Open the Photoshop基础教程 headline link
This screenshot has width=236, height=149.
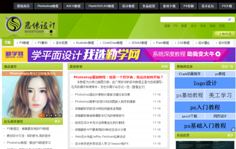118,77
